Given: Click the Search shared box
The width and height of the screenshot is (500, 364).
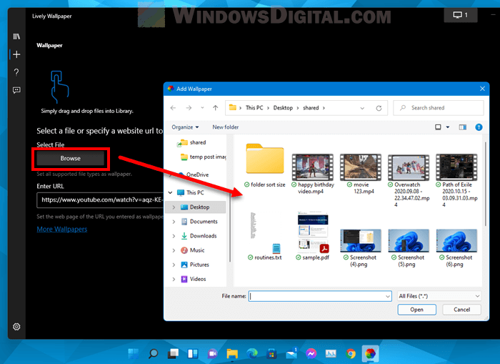Looking at the screenshot, I should coord(439,108).
